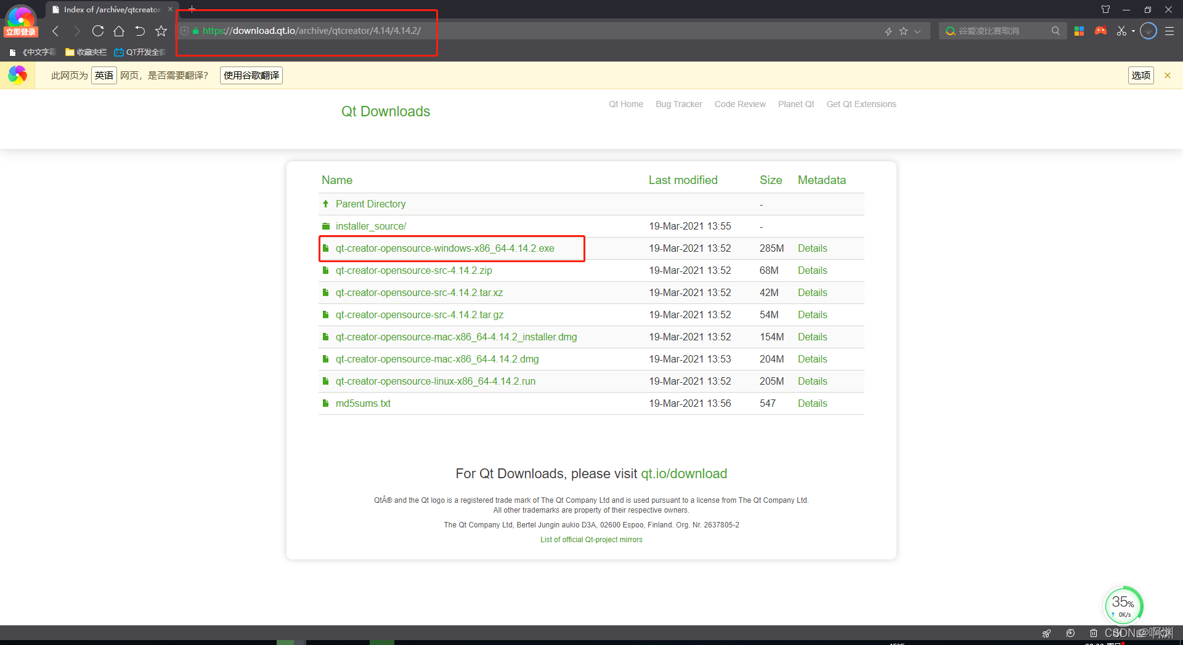
Task: Open the 收藏夹栏 bookmarks folder
Action: click(86, 52)
